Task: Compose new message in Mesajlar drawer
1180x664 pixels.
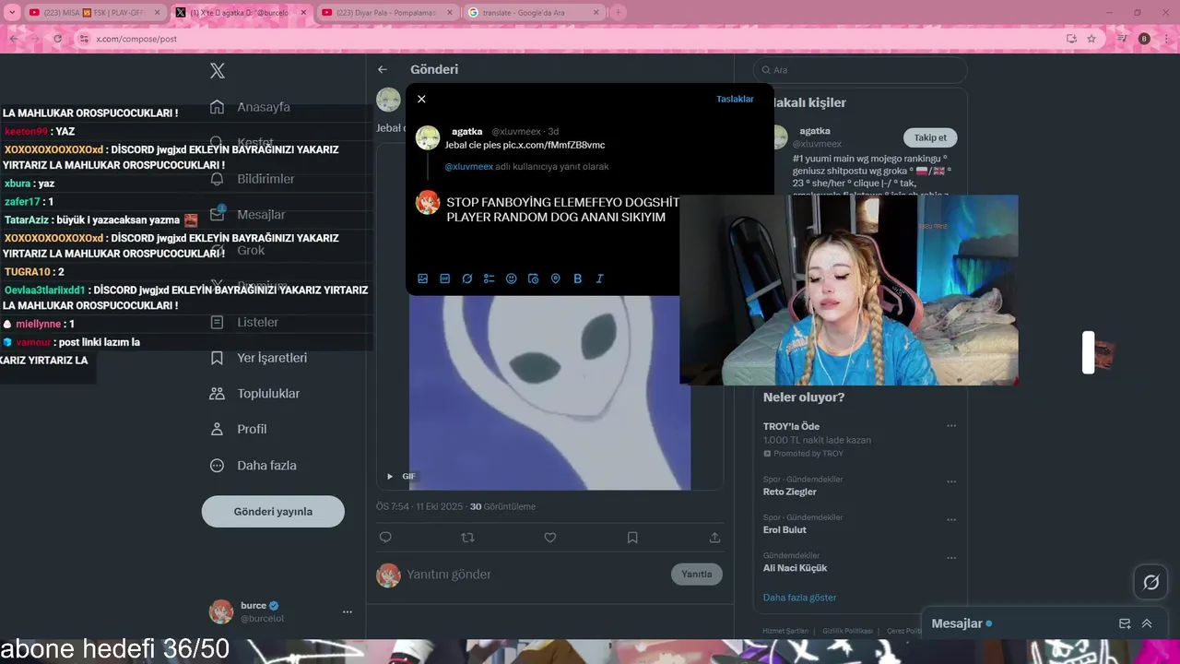Action: [x=1125, y=623]
